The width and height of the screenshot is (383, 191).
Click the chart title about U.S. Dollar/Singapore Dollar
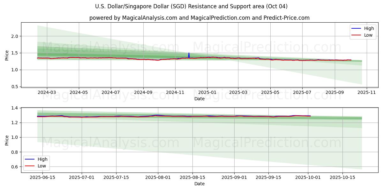191,6
